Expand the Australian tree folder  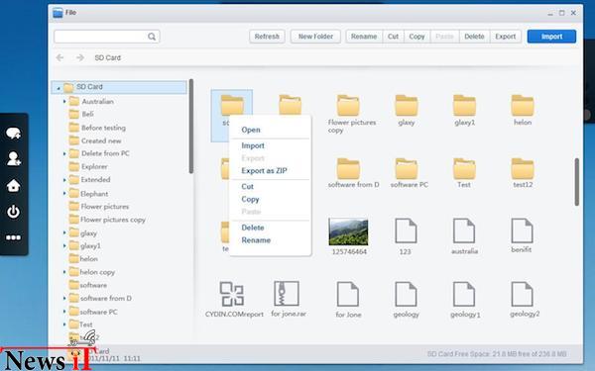(x=64, y=102)
